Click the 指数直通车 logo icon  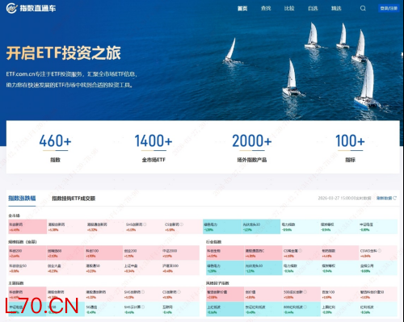(11, 8)
